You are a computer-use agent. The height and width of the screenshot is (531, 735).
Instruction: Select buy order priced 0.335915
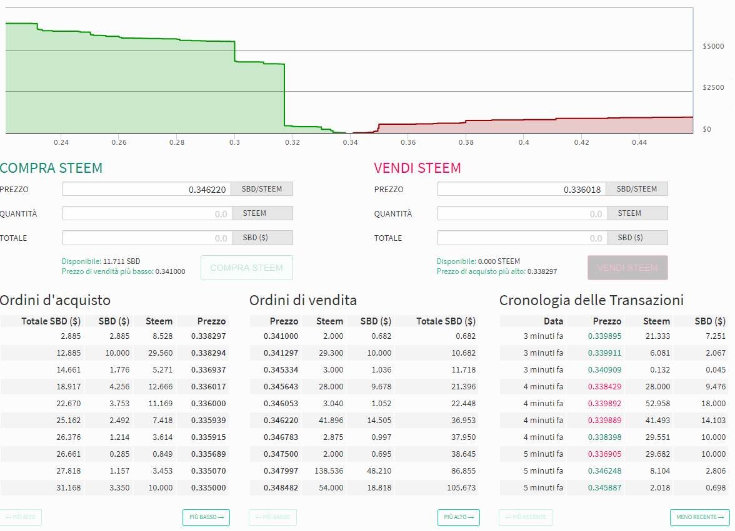coord(114,437)
